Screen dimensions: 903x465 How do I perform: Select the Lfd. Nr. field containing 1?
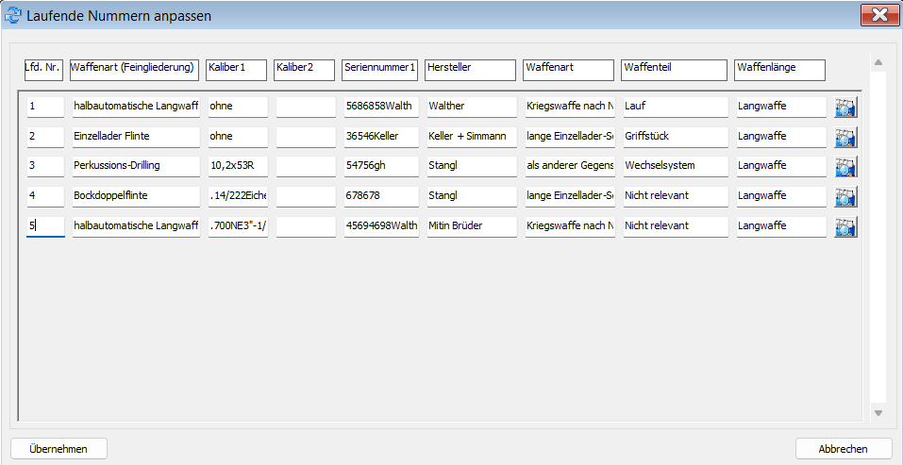45,107
